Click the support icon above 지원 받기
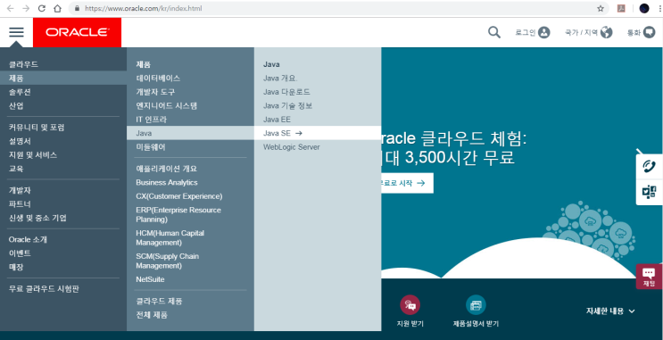This screenshot has height=340, width=663. [x=410, y=305]
